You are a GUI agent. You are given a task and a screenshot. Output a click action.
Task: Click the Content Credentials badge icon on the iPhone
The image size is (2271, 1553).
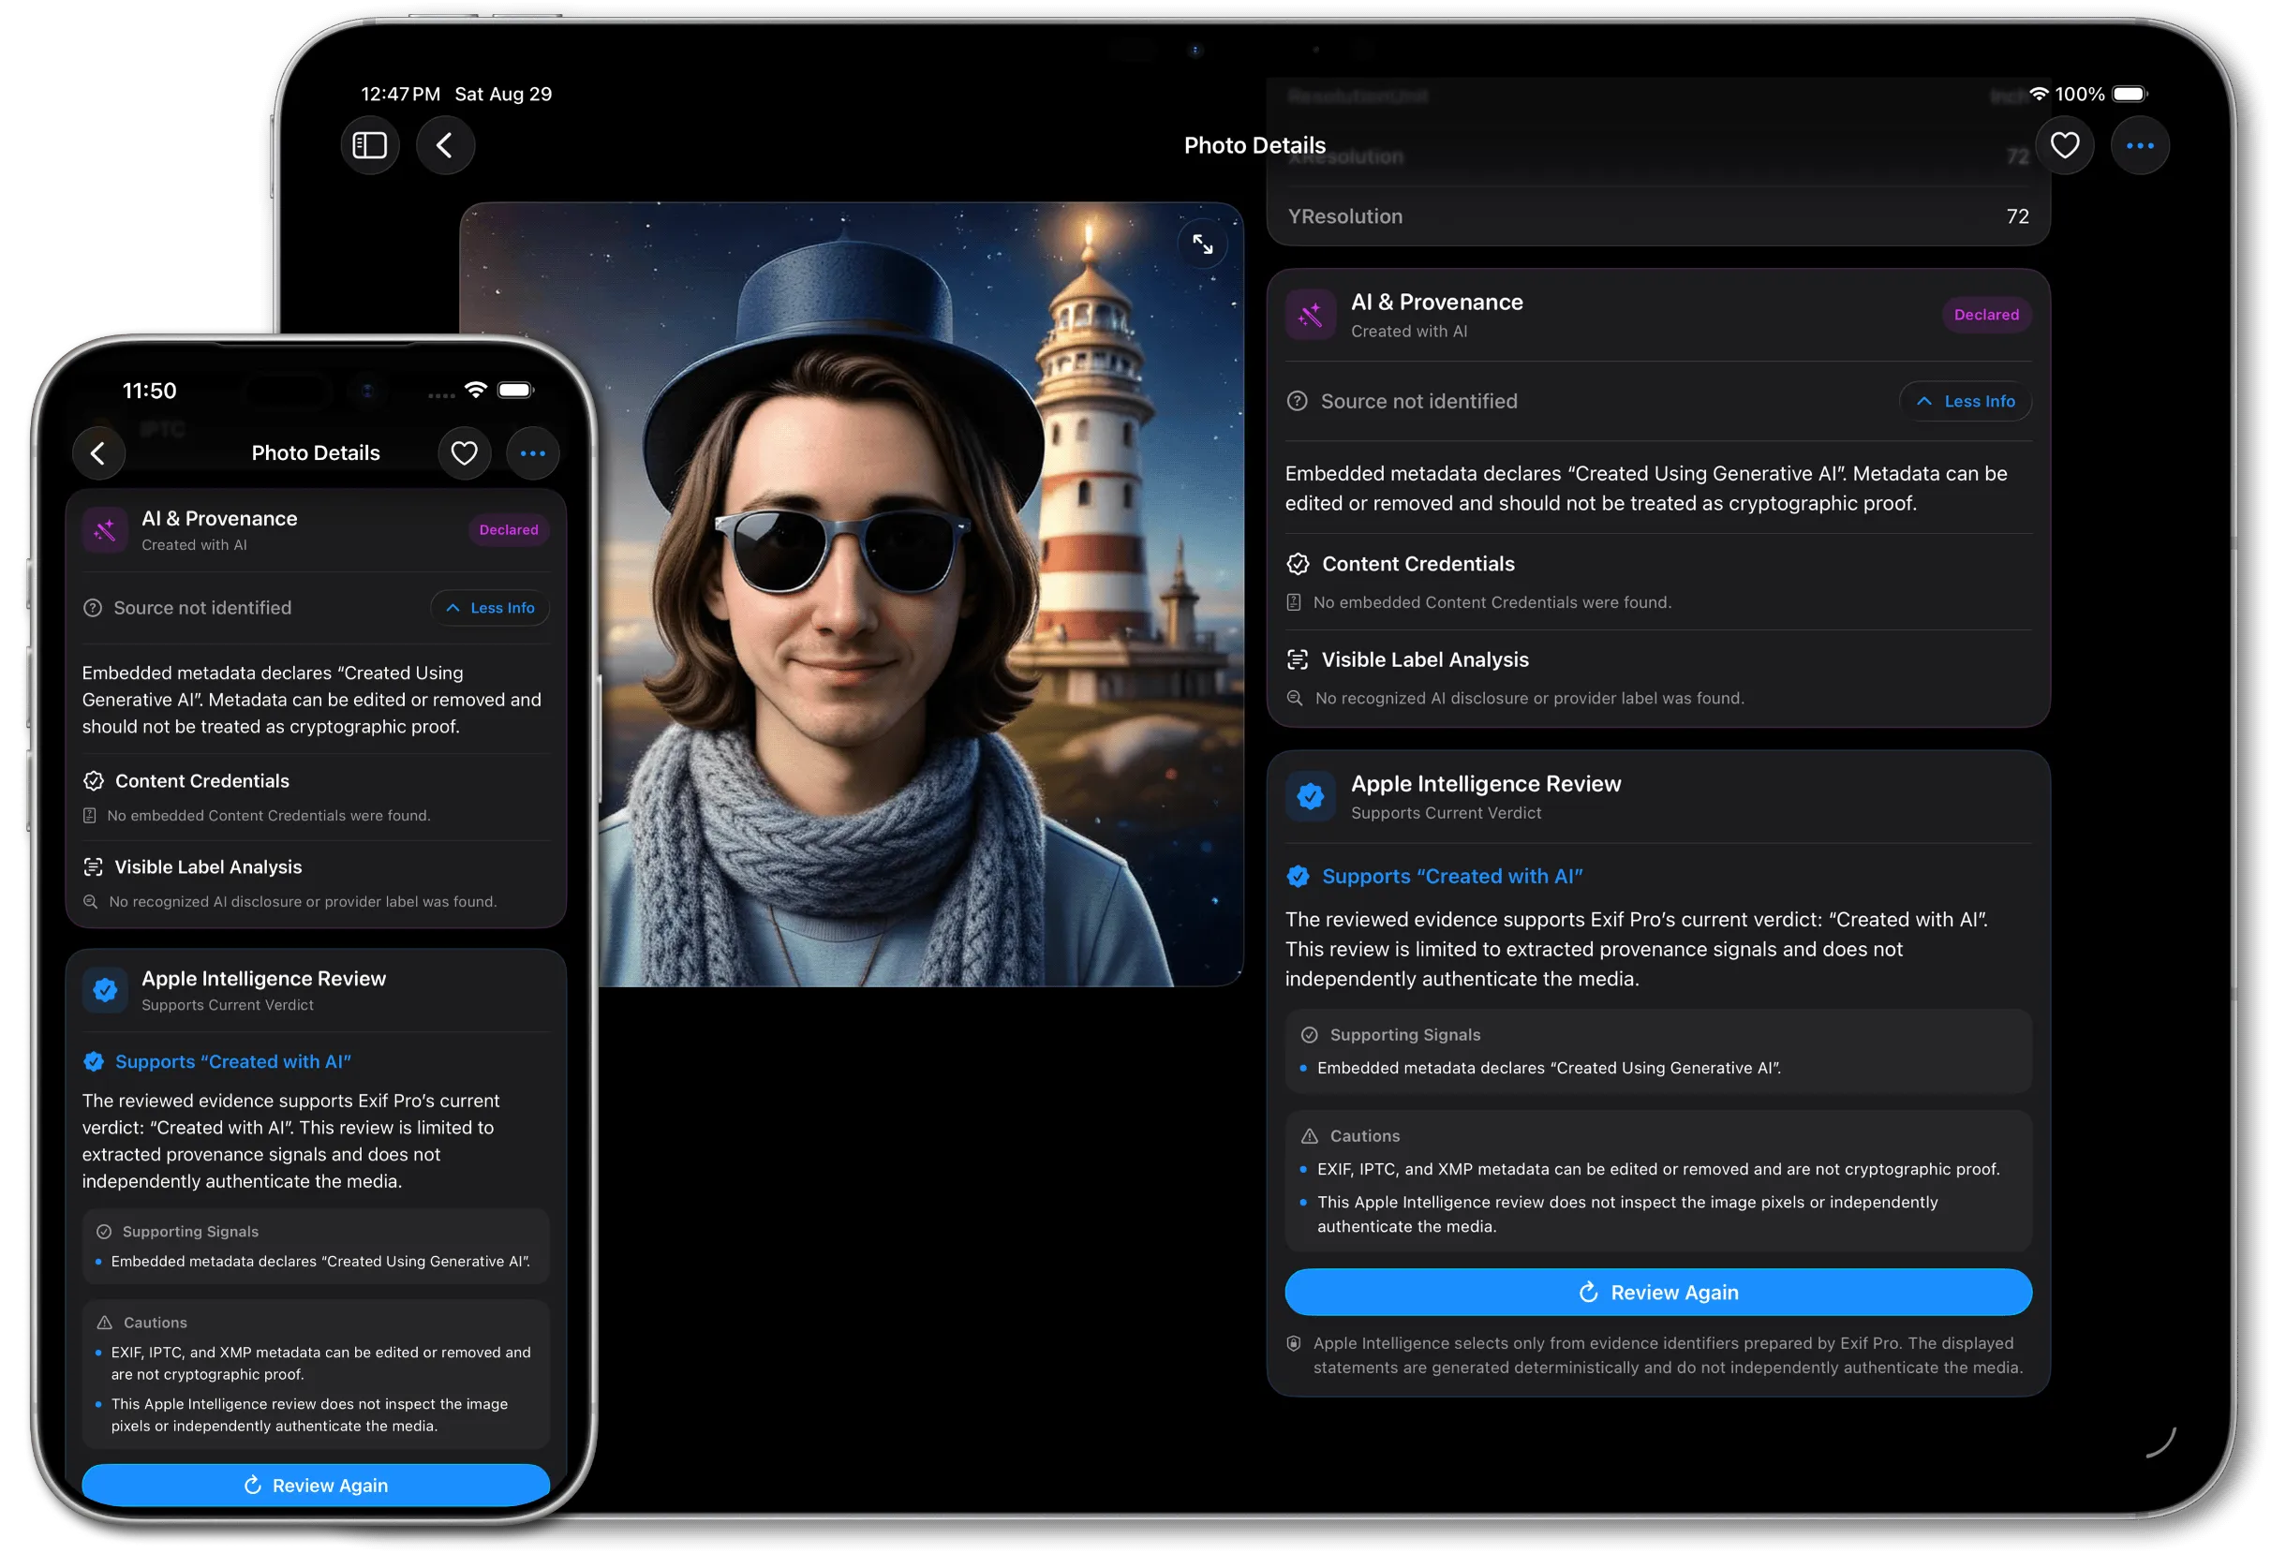[x=93, y=780]
